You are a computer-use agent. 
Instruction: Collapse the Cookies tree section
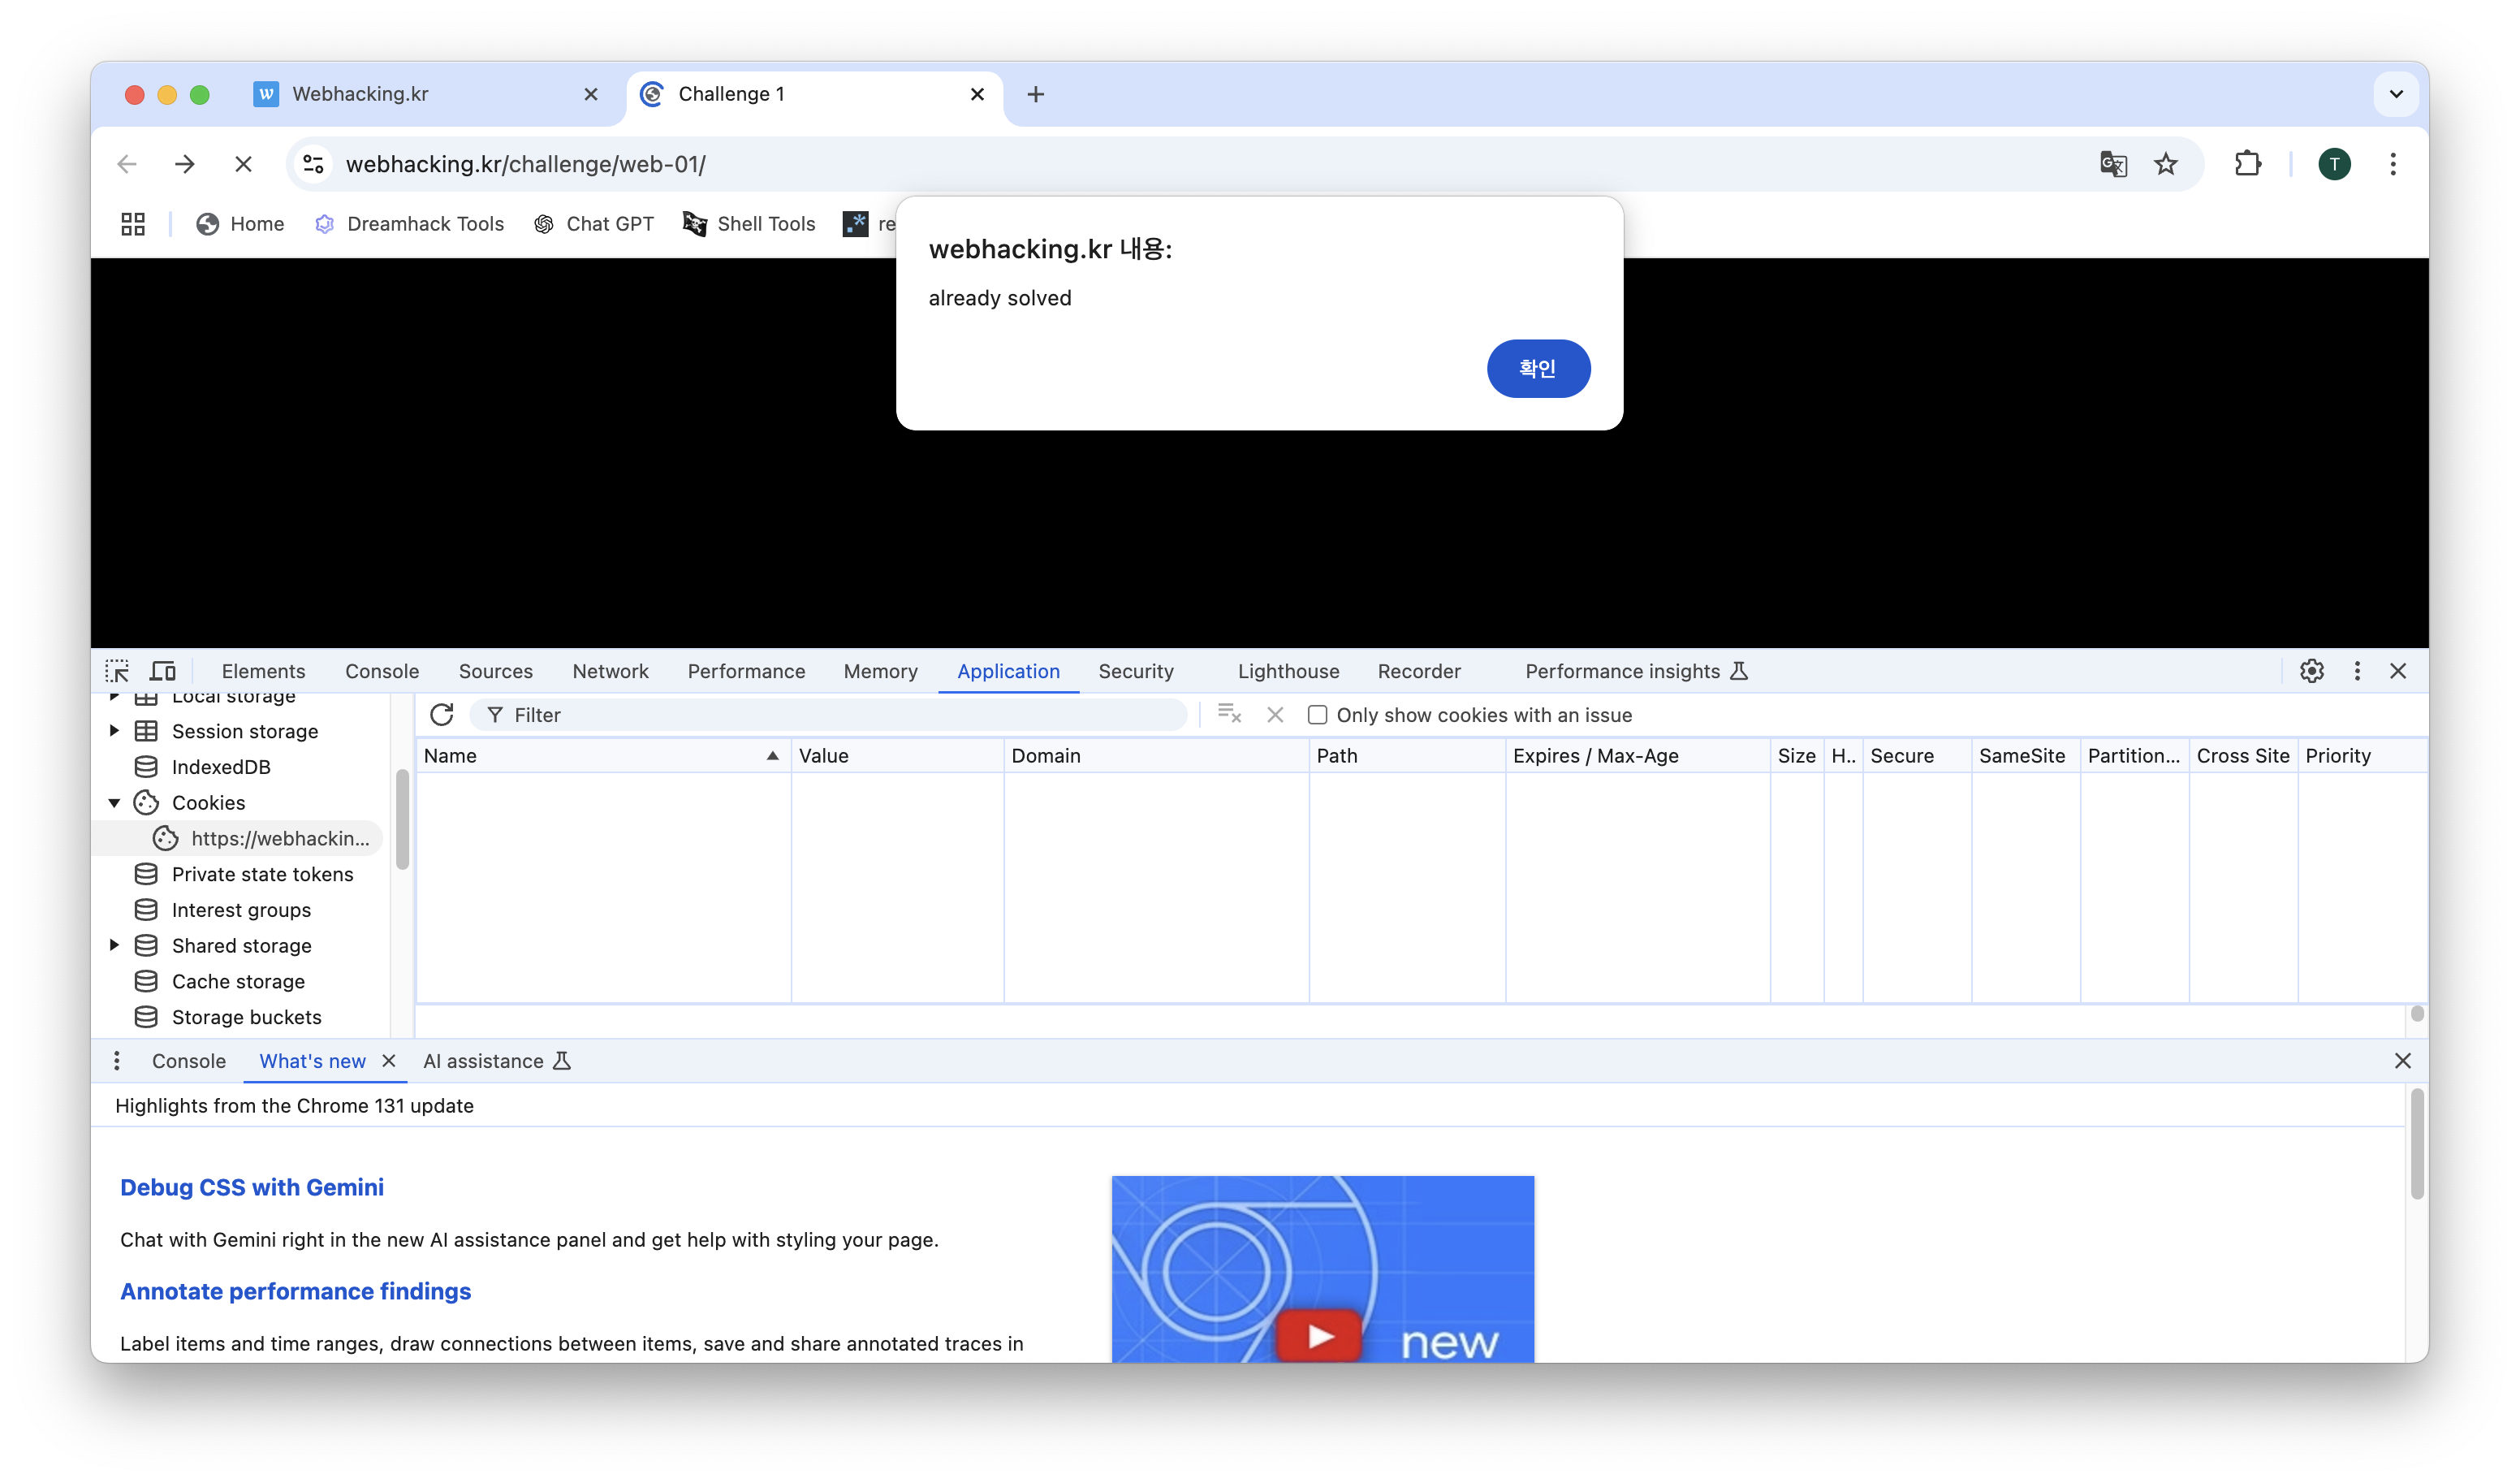[114, 802]
